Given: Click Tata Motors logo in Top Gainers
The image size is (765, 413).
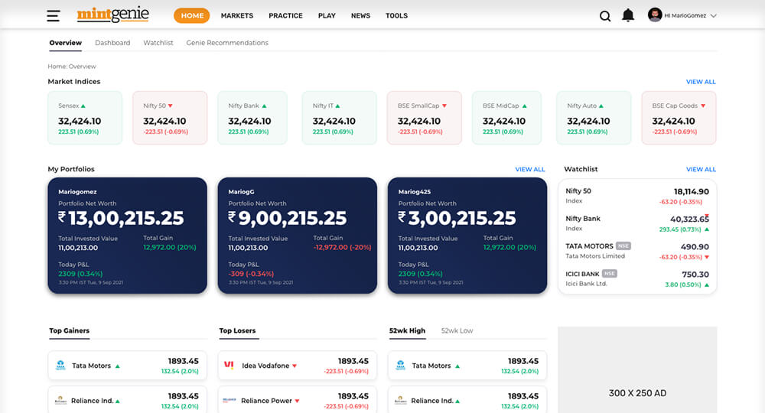Looking at the screenshot, I should [61, 366].
